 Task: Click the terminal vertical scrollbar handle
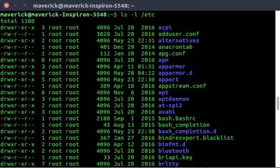[x=278, y=103]
